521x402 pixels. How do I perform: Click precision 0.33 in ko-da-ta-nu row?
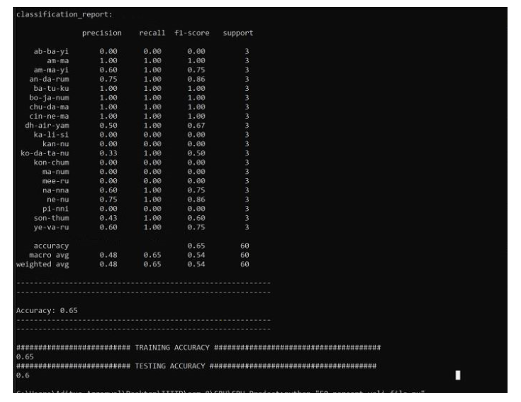(x=108, y=153)
